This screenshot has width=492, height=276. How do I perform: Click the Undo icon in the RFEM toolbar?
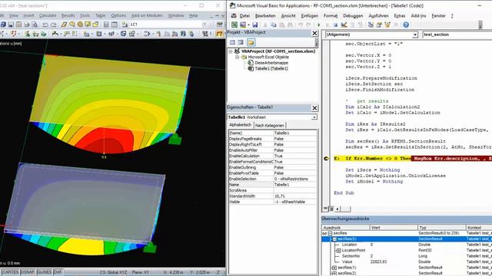pos(45,25)
